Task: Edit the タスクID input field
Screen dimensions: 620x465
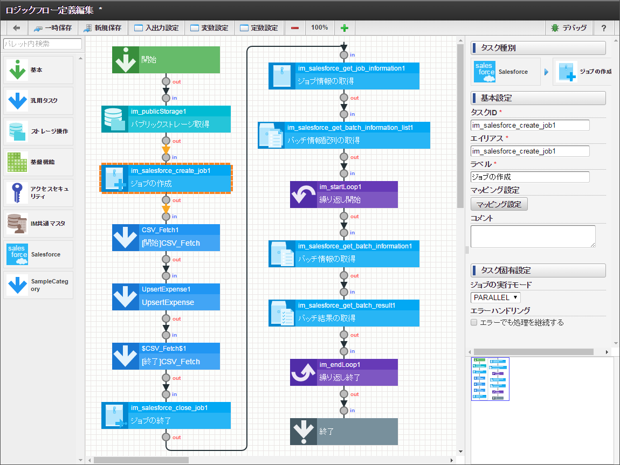Action: point(530,125)
